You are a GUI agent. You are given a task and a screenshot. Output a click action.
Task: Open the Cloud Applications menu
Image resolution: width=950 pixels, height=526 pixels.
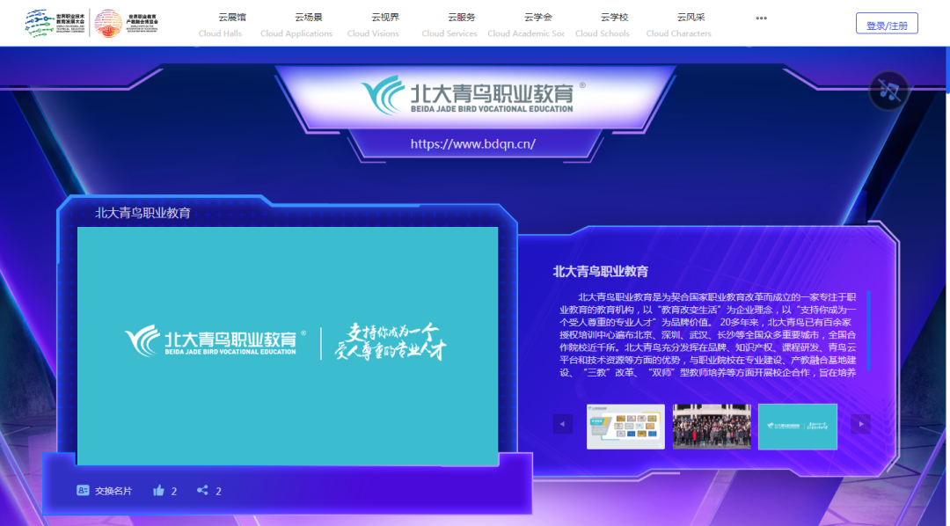[297, 25]
